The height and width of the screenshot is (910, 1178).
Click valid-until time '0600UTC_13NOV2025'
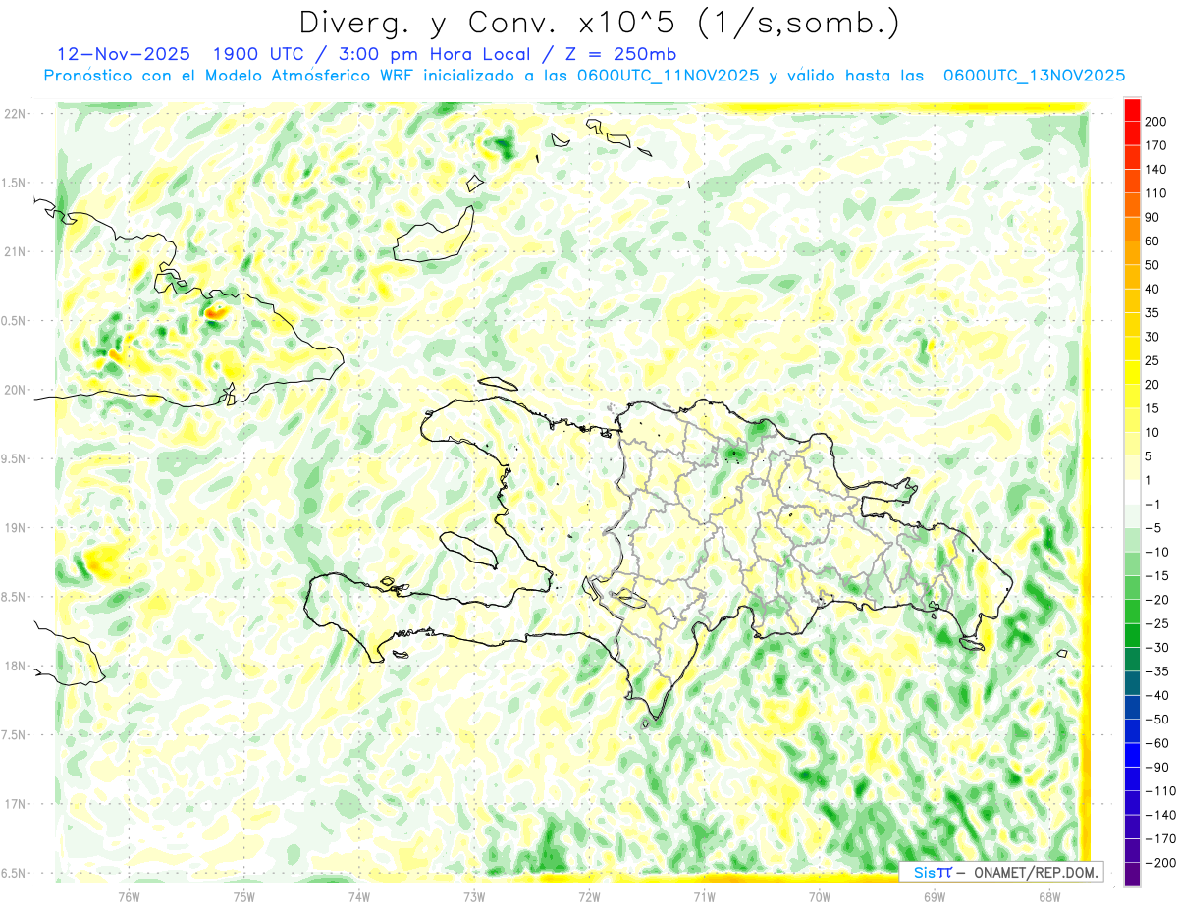point(1034,76)
